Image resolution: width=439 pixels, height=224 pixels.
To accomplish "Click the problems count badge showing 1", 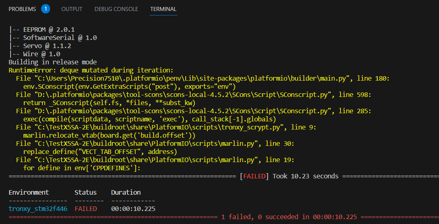I will [46, 9].
